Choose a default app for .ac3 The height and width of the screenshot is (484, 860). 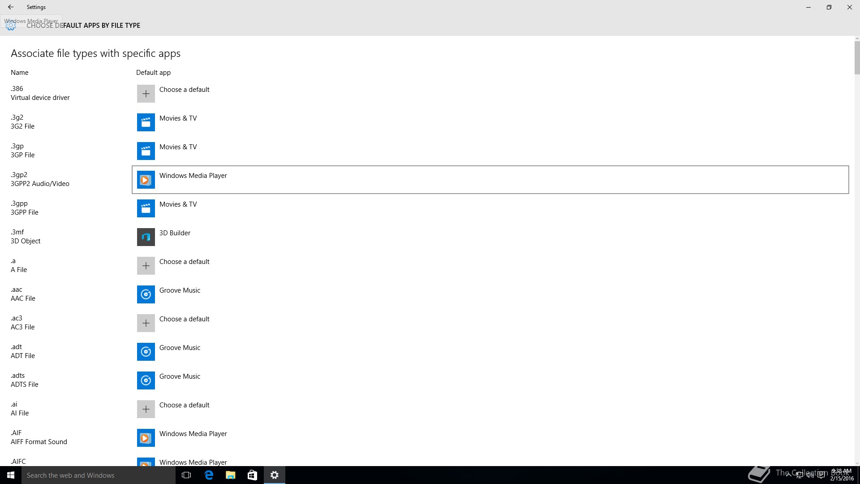[490, 323]
